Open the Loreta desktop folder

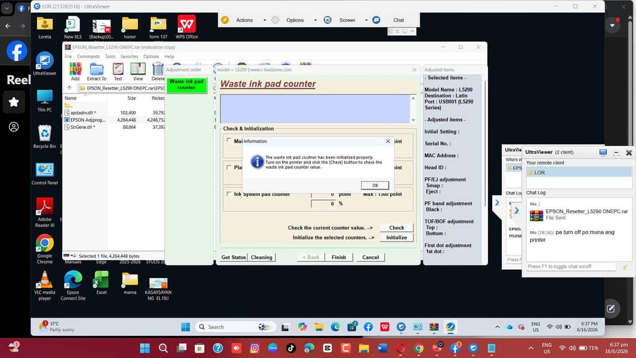pos(45,27)
